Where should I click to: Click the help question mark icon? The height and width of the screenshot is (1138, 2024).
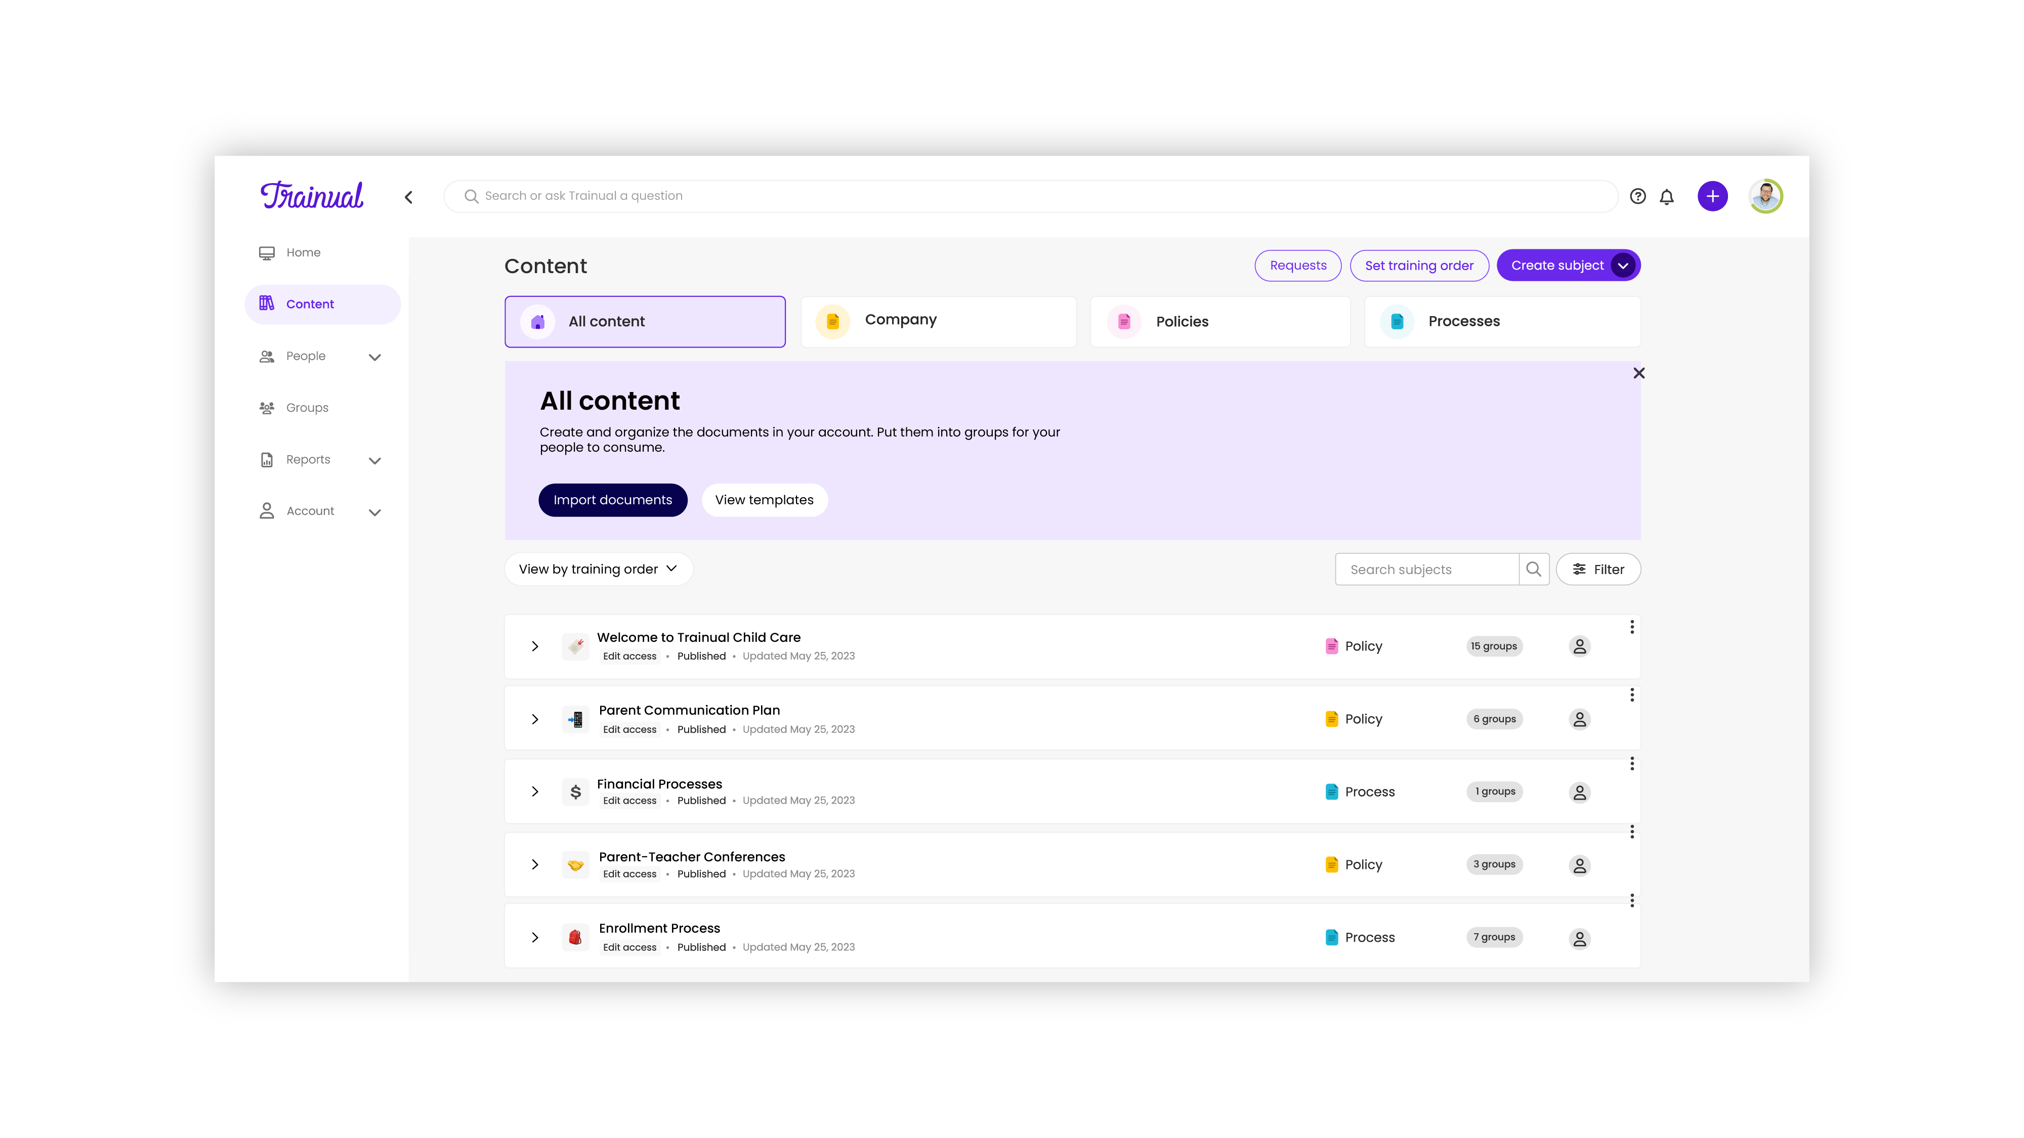(x=1637, y=196)
